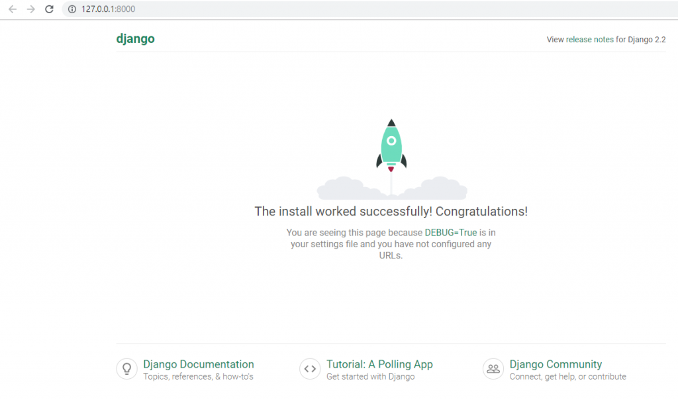Image resolution: width=678 pixels, height=400 pixels.
Task: Click the "Topics, references, & how-to's" text
Action: tap(198, 376)
